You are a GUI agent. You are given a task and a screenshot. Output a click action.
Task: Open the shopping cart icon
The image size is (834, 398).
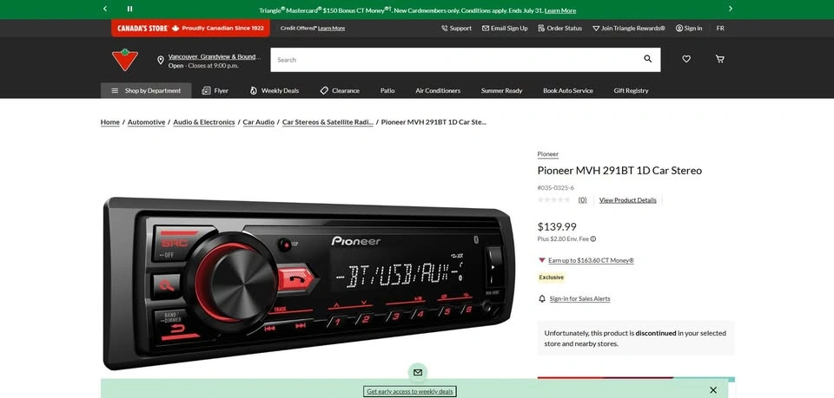[719, 59]
